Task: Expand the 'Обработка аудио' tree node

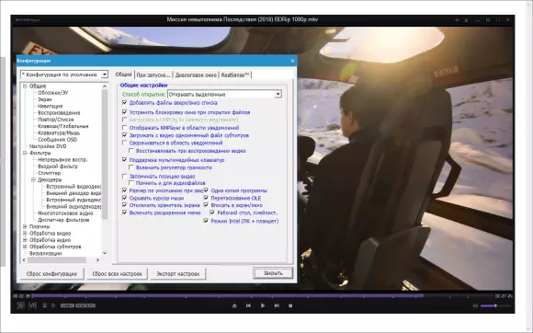Action: coord(25,240)
